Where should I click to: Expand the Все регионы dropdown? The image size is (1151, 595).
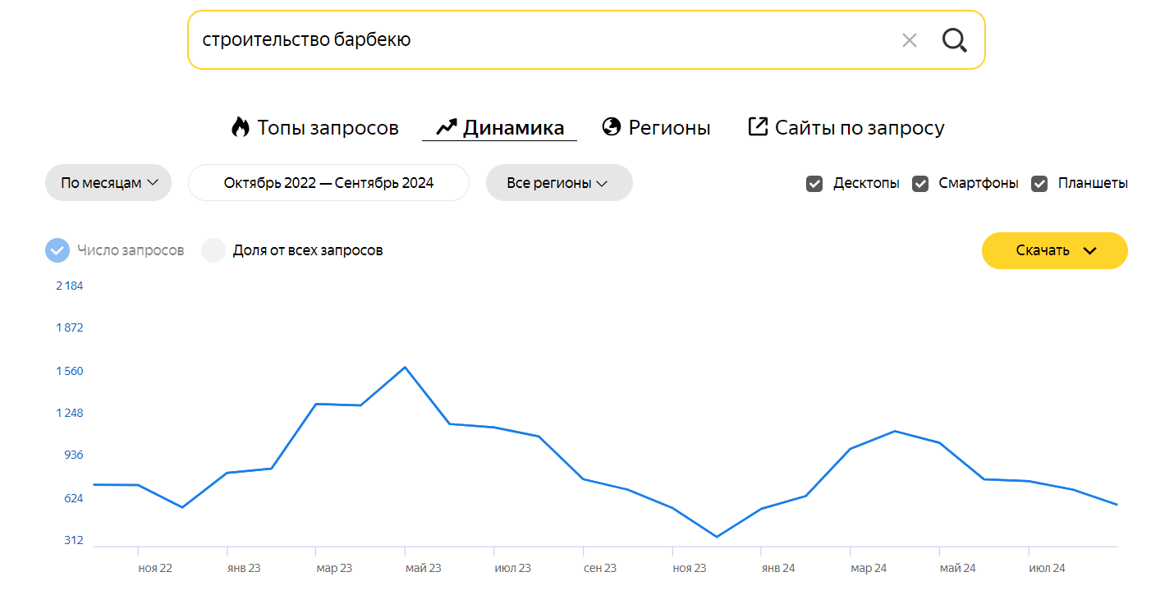(558, 183)
